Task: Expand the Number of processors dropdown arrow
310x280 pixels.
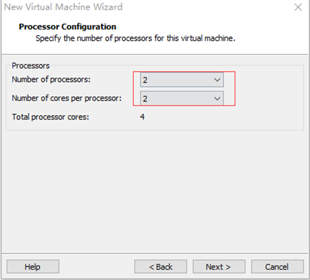Action: 217,80
